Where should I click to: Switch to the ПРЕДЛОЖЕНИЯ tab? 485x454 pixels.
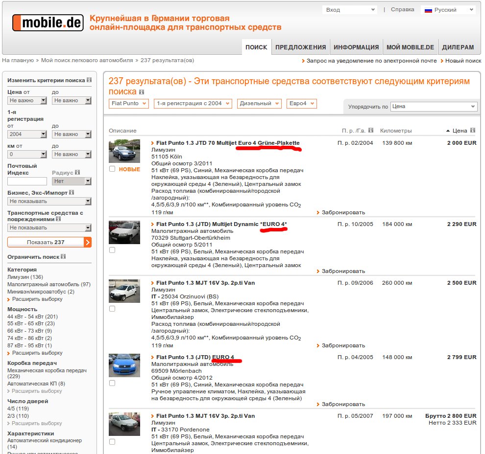[x=300, y=47]
